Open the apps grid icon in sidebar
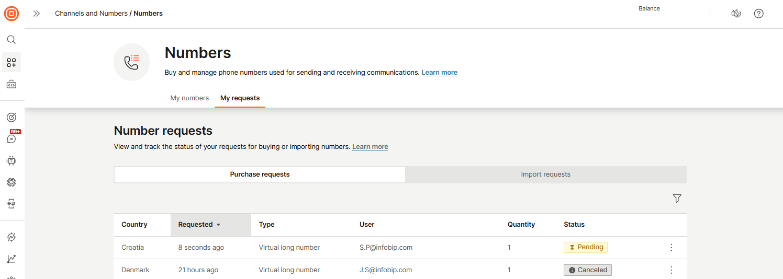This screenshot has height=279, width=783. [x=12, y=63]
